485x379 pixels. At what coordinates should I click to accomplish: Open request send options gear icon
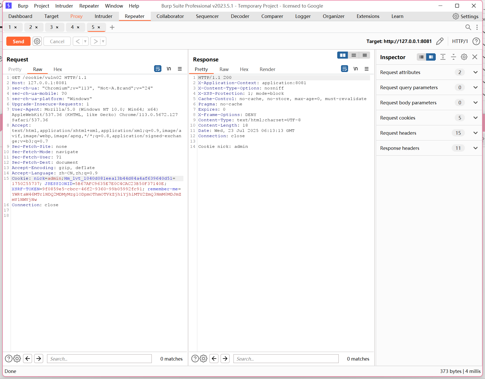coord(37,41)
